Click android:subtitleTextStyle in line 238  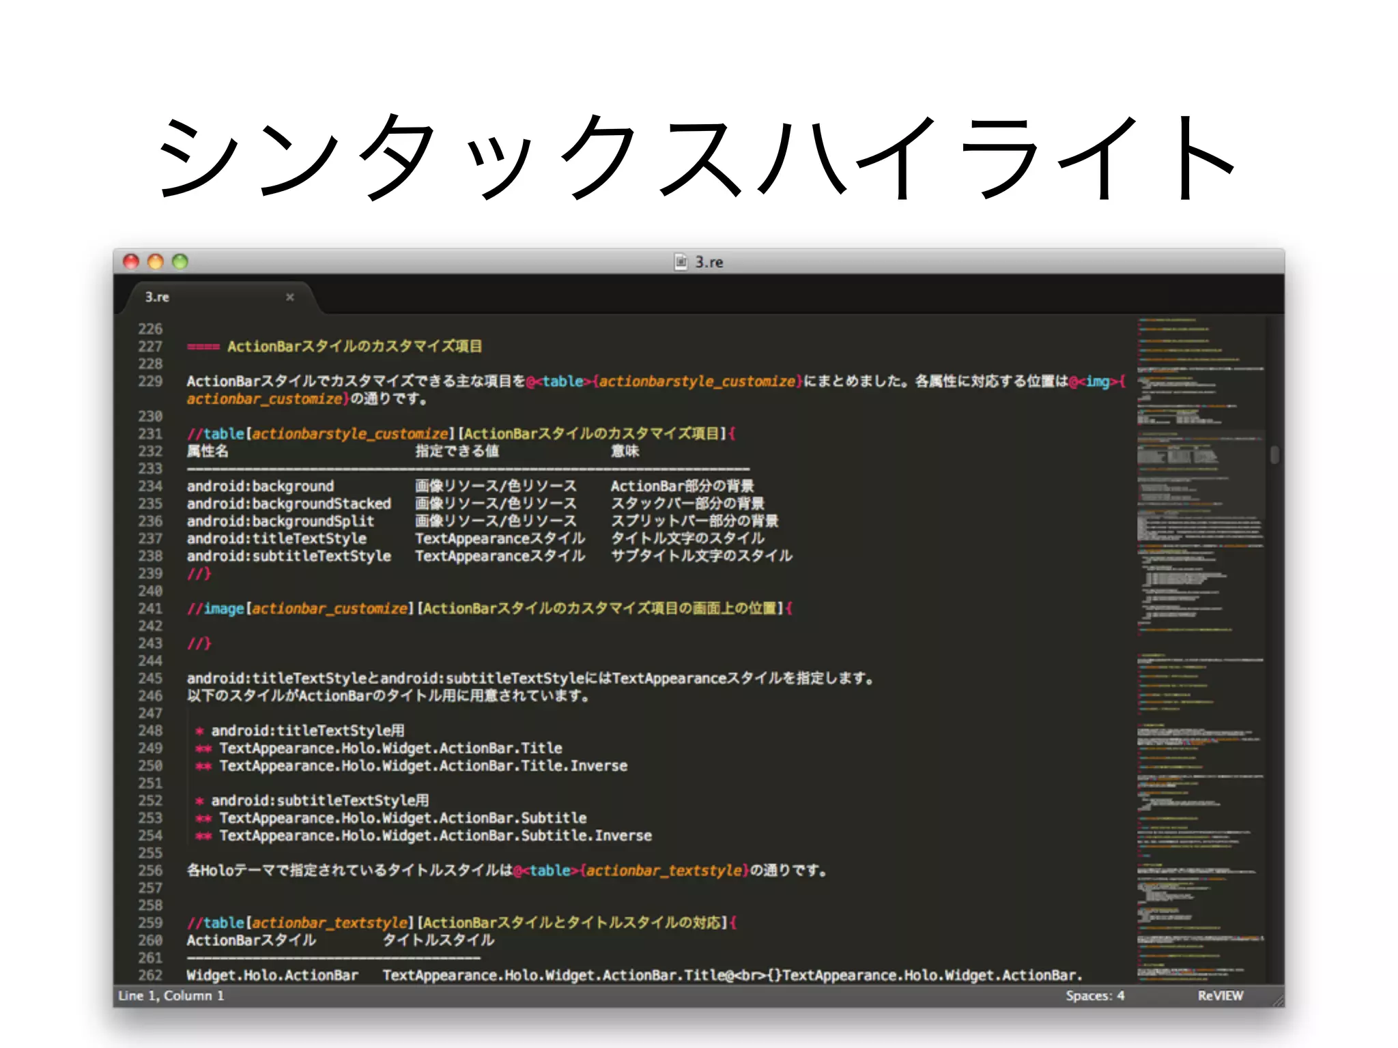click(289, 556)
